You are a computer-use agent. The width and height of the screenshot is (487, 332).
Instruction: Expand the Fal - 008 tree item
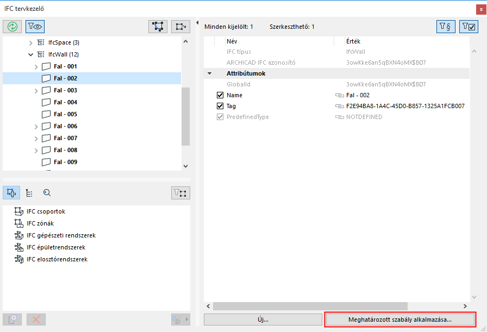coord(36,151)
